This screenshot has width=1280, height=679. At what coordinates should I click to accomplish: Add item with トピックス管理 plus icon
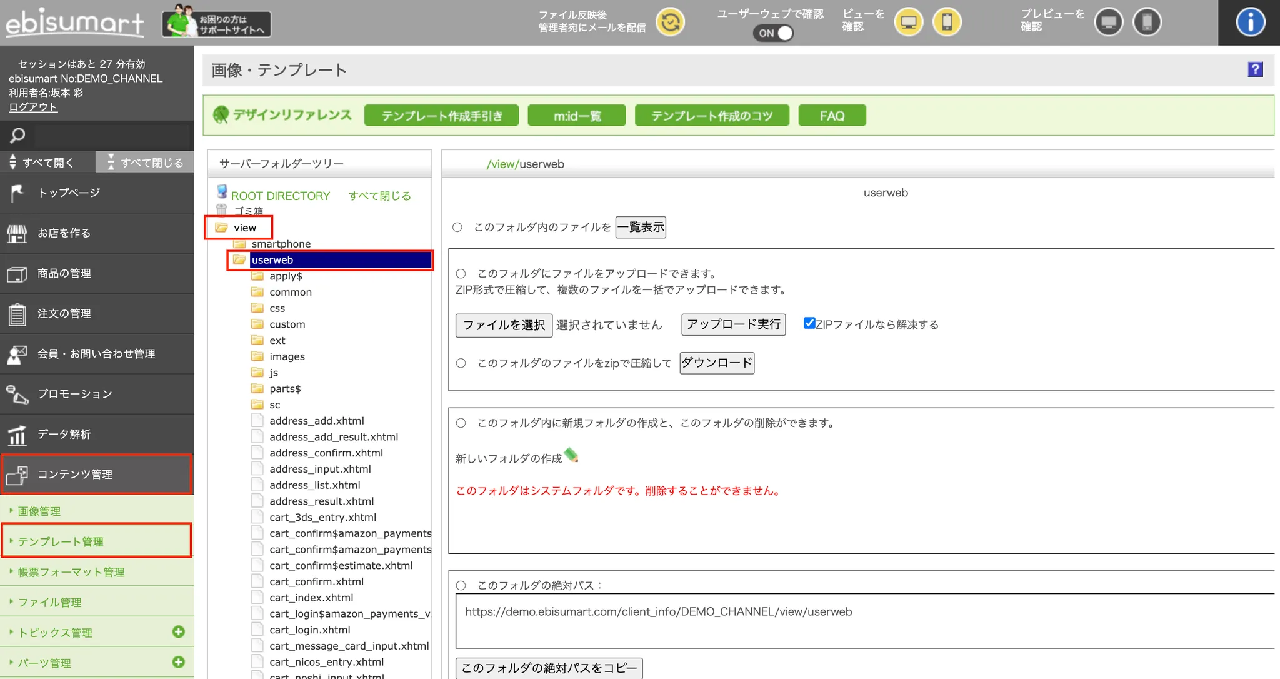179,631
